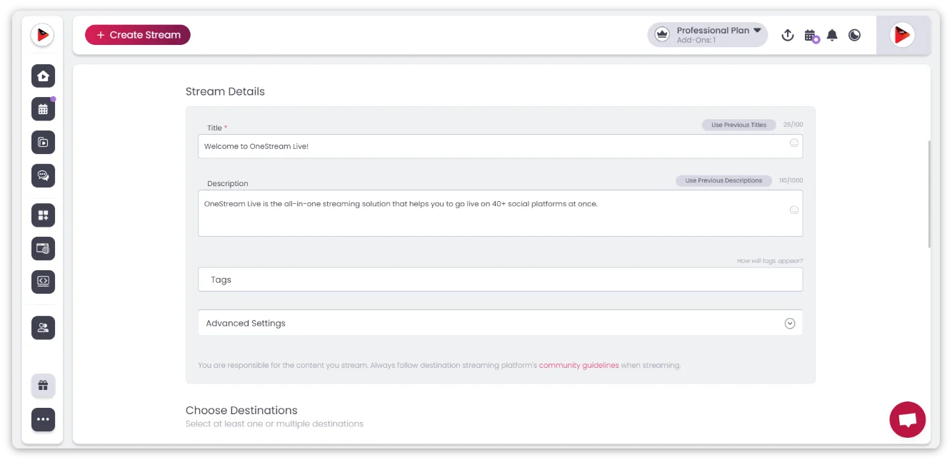Open the Schedule calendar sidebar icon

[x=43, y=109]
